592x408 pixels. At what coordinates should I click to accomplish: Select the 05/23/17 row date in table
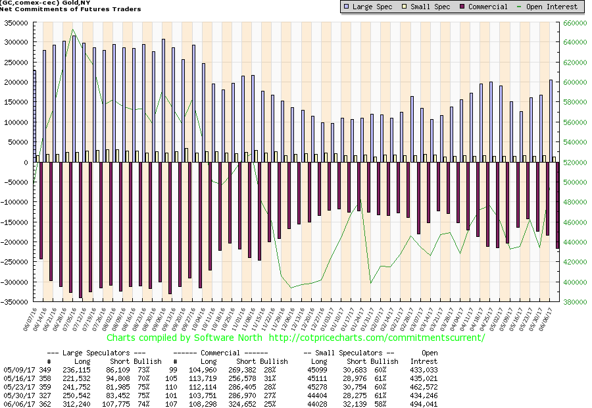point(16,389)
